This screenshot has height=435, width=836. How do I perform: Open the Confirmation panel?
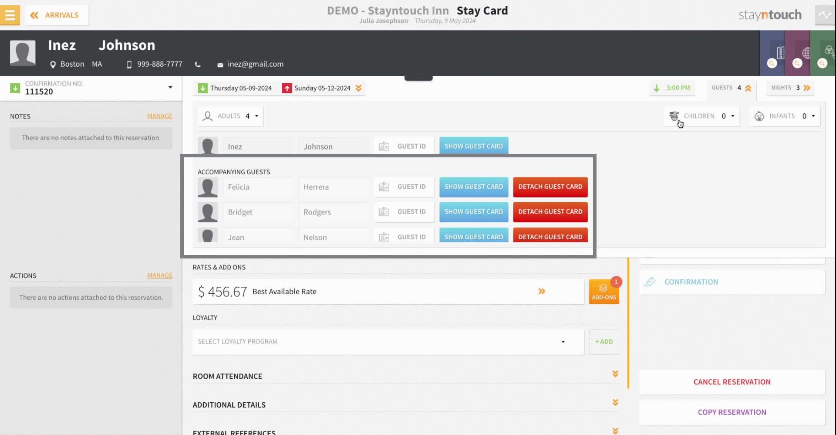pyautogui.click(x=732, y=282)
